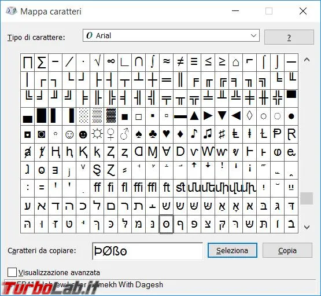Click the sun symbol character

tap(97, 134)
